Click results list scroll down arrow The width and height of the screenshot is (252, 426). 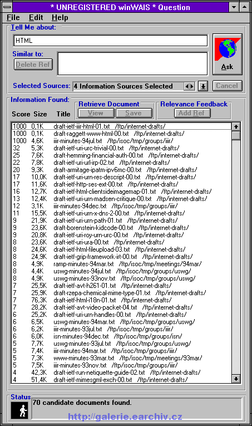(236, 379)
